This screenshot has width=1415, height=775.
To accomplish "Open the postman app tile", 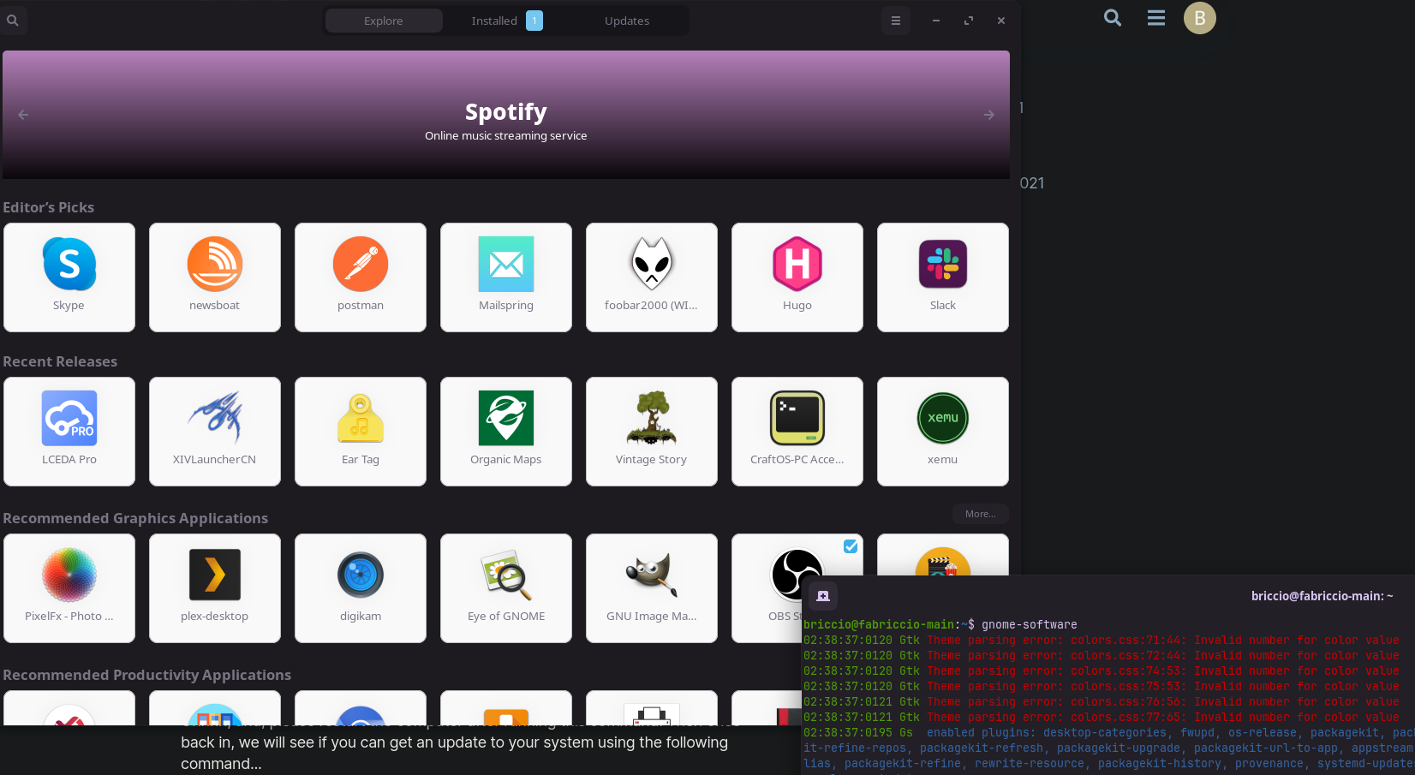I will (x=361, y=277).
